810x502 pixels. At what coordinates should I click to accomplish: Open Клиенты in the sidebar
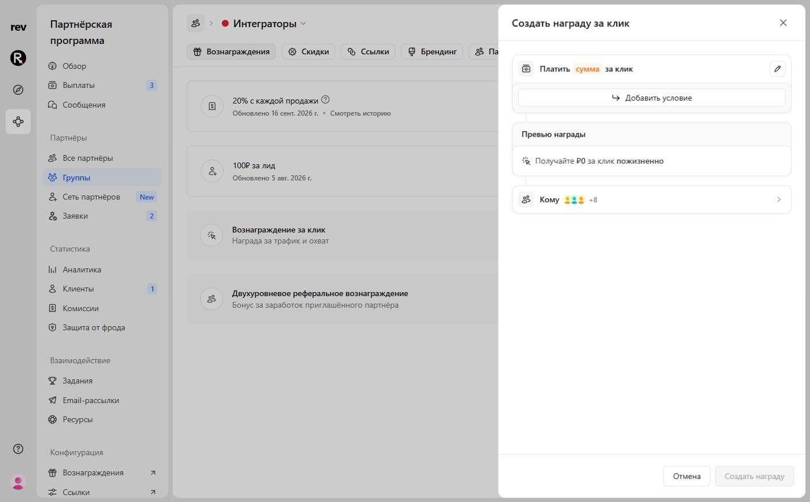(102, 289)
